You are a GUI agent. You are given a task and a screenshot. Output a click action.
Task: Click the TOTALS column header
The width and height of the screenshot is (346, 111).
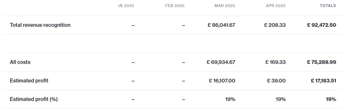[328, 6]
